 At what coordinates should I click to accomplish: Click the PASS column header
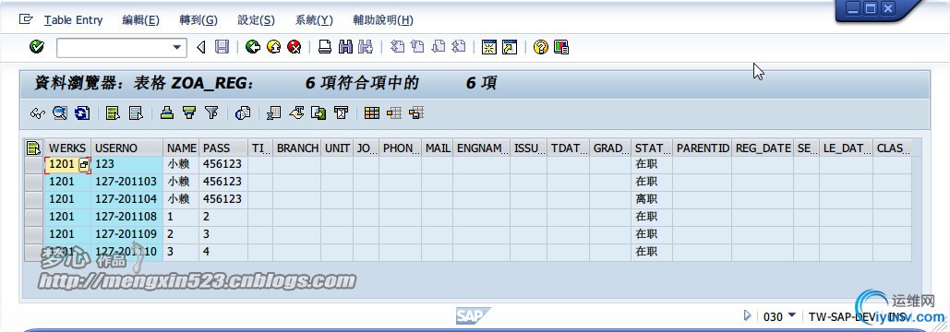[223, 148]
